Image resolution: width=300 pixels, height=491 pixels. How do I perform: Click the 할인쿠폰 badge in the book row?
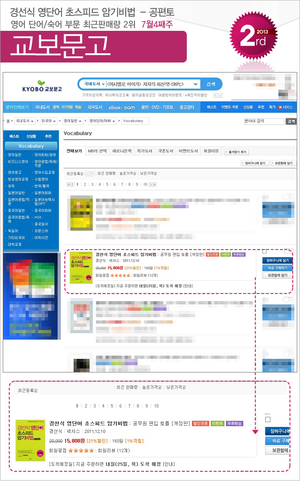[212, 254]
